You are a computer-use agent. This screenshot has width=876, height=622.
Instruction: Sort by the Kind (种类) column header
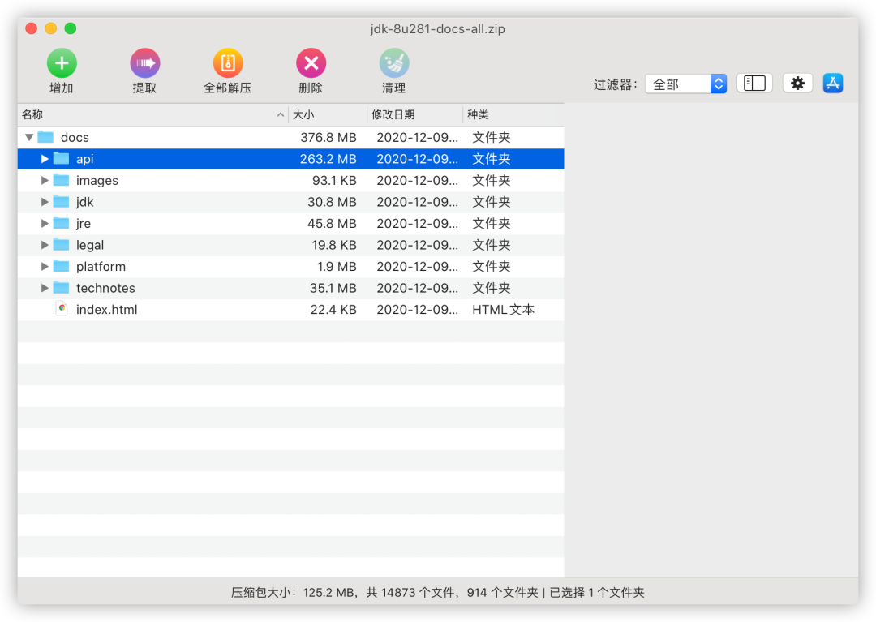pyautogui.click(x=513, y=115)
